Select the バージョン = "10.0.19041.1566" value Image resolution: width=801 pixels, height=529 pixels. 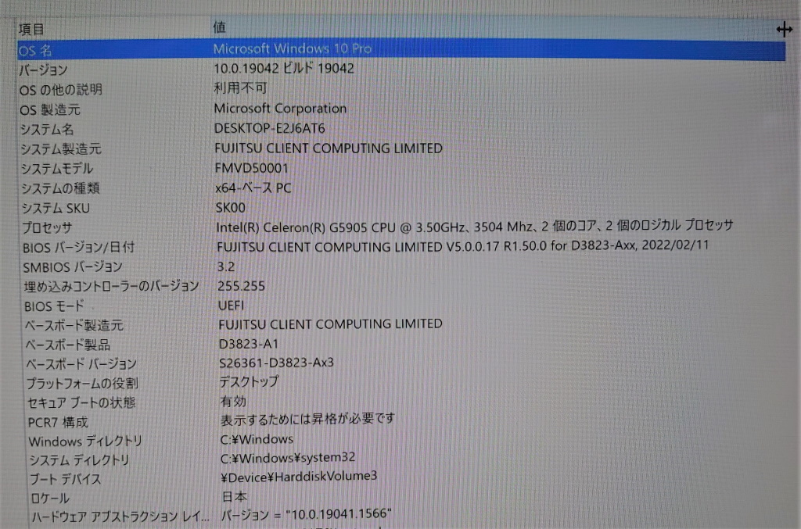307,514
